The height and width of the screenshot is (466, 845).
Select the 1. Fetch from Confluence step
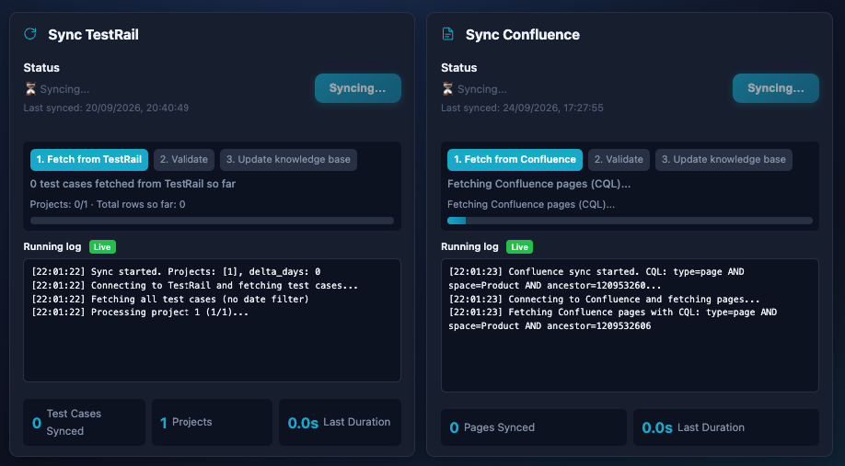click(515, 160)
